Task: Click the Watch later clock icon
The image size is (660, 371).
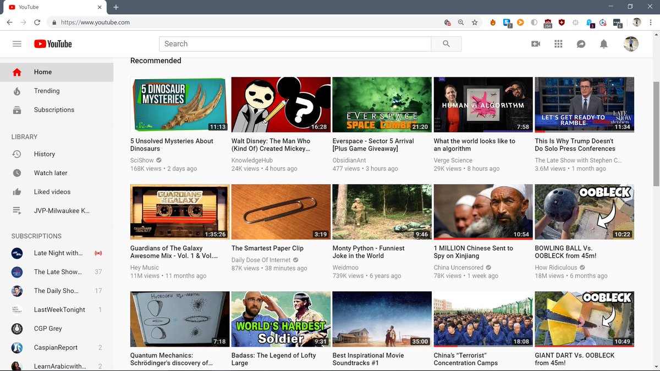Action: click(x=17, y=173)
